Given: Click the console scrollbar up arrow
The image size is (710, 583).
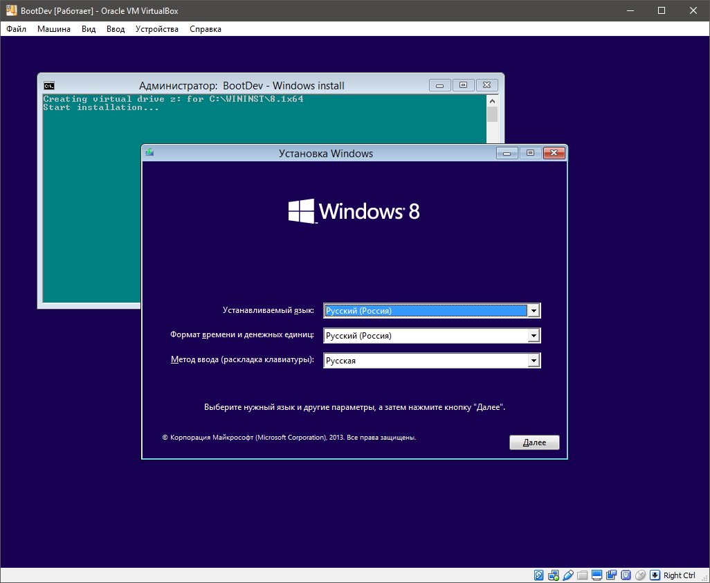Looking at the screenshot, I should click(x=492, y=100).
